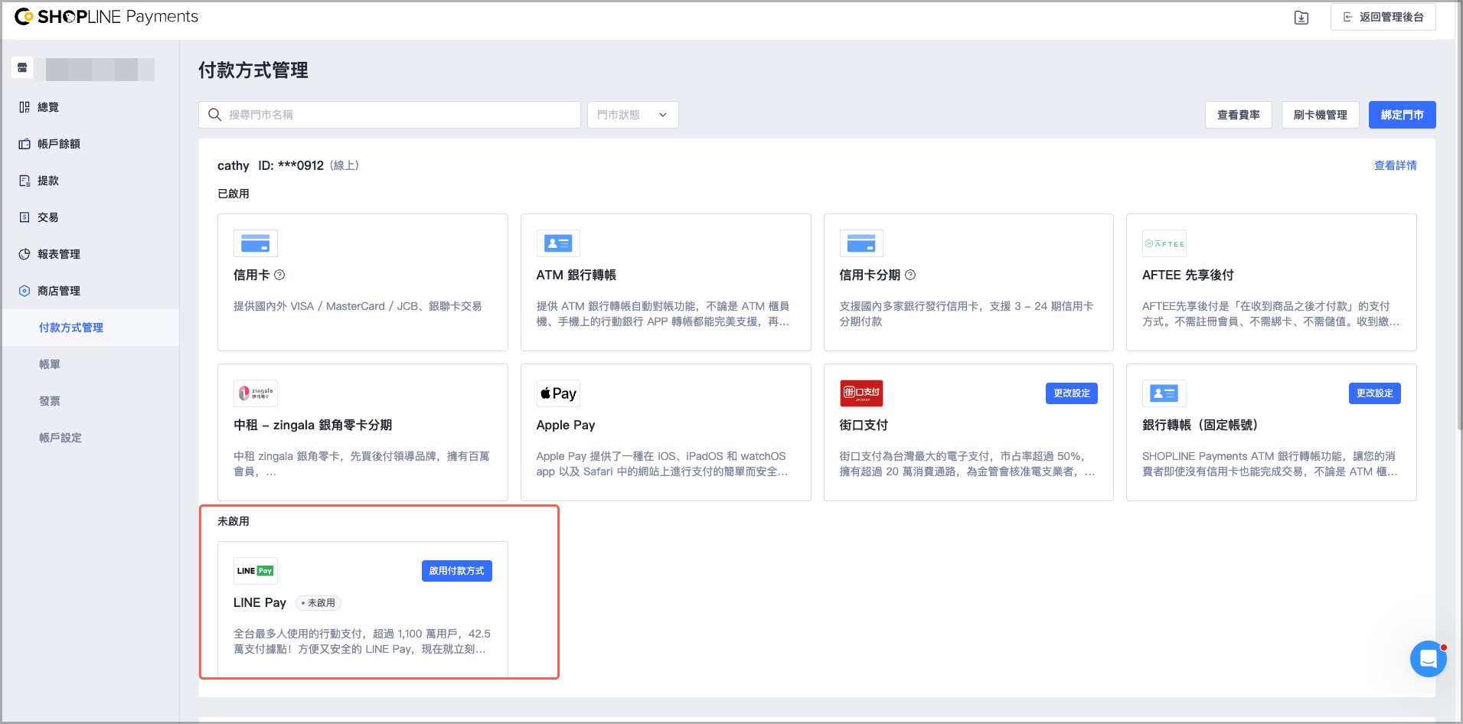Click the transactions (交易) sidebar icon

point(24,217)
